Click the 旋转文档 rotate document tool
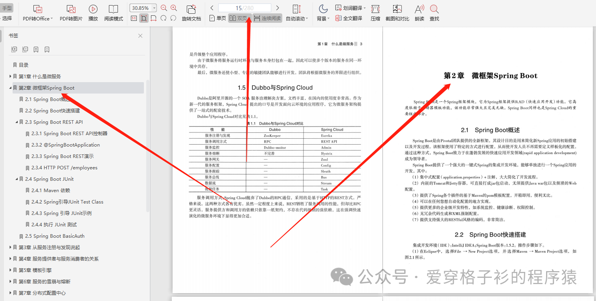The width and height of the screenshot is (596, 301). (191, 13)
